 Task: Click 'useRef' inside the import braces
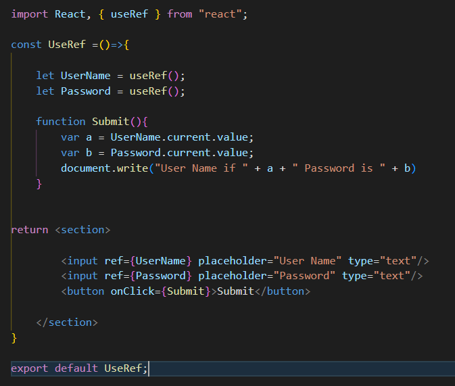(x=129, y=14)
